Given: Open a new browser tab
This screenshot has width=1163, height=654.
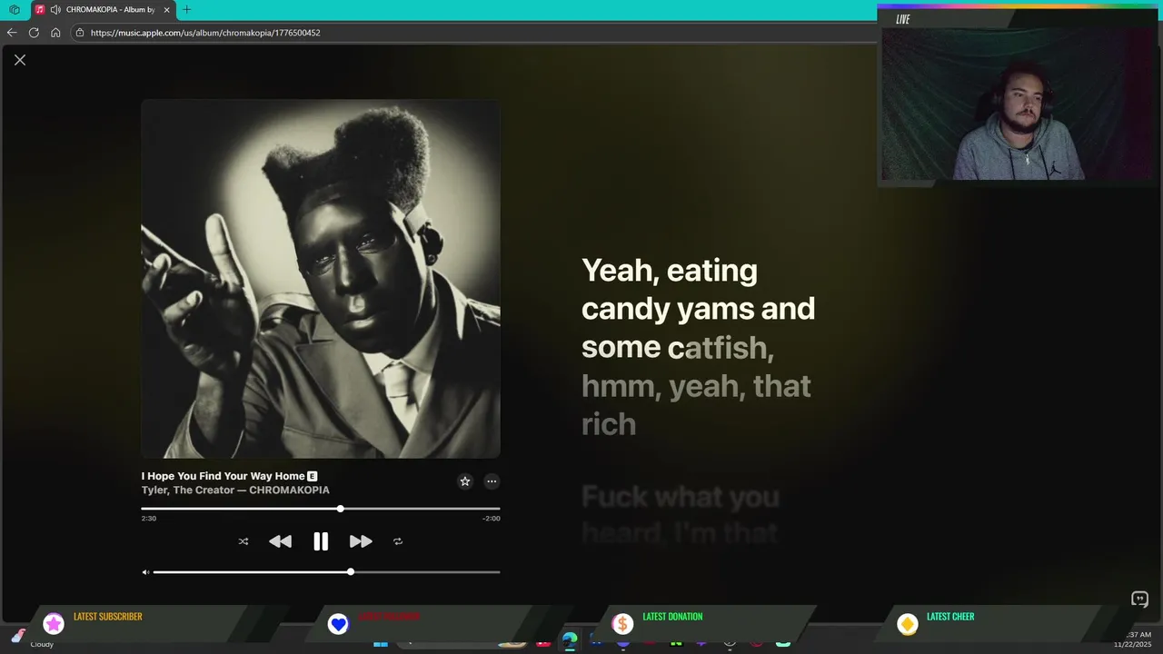Looking at the screenshot, I should point(186,10).
